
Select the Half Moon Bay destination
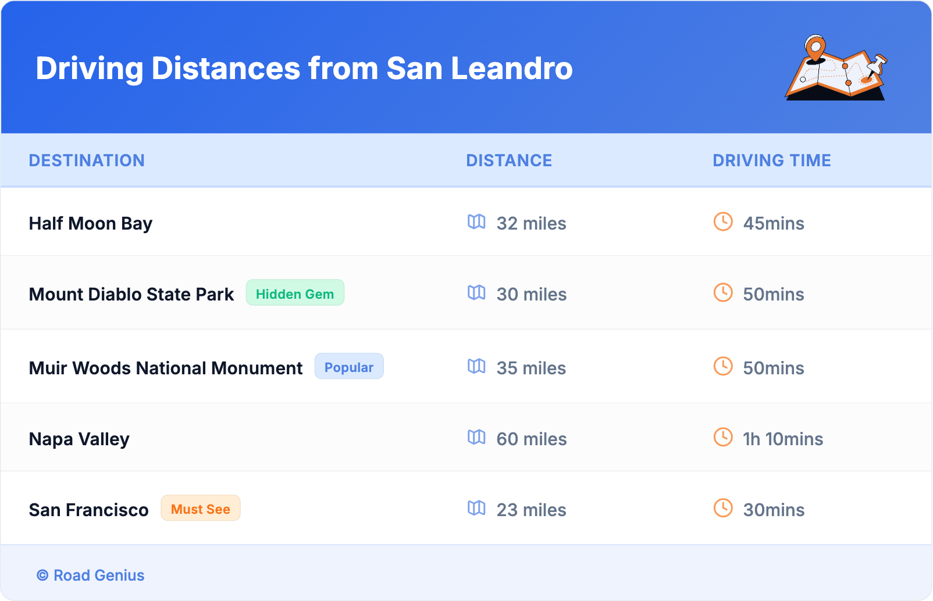point(91,224)
